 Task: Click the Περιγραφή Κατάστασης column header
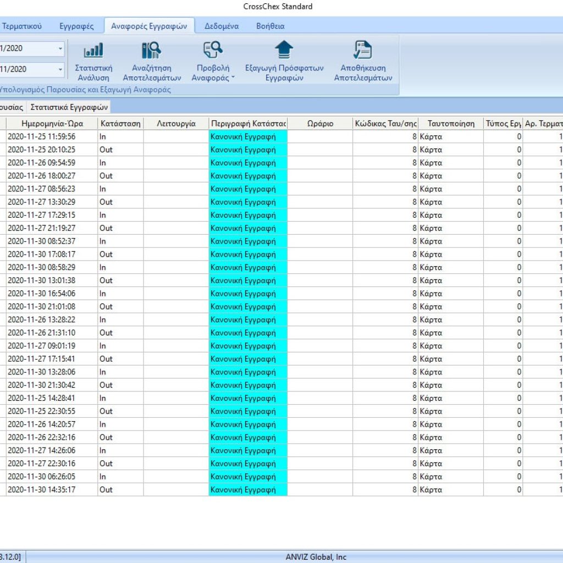(x=248, y=124)
